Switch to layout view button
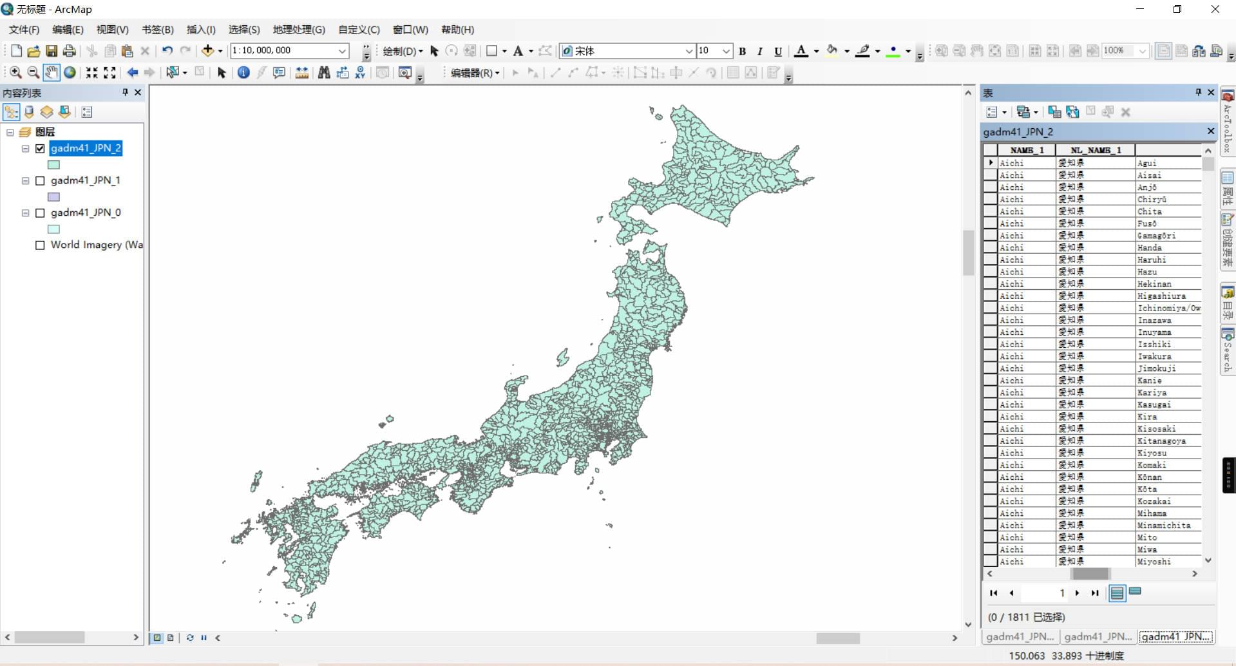This screenshot has width=1236, height=666. click(171, 638)
